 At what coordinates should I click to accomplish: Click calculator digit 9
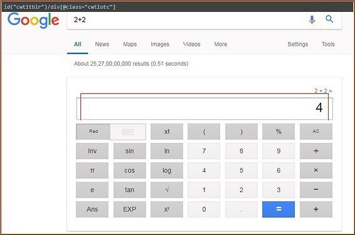point(278,151)
